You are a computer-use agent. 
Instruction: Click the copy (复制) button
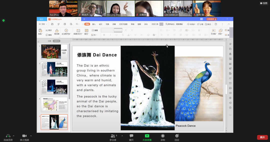(x=48, y=35)
